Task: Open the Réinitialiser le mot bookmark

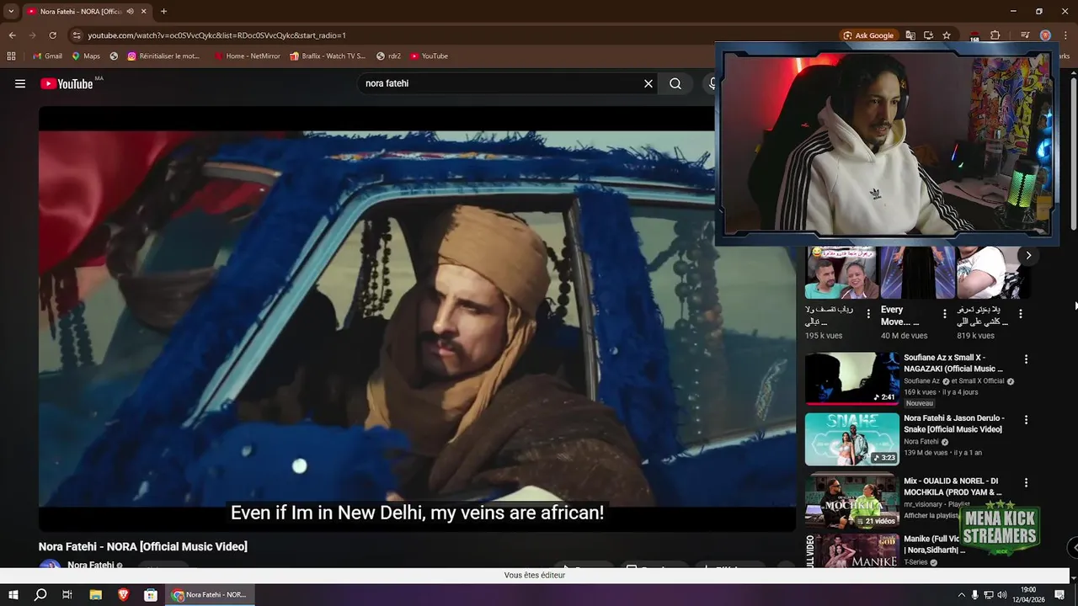Action: coord(163,56)
